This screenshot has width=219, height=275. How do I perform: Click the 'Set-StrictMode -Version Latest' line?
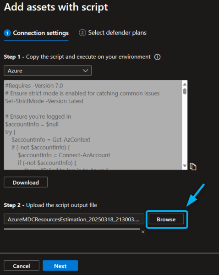[44, 101]
